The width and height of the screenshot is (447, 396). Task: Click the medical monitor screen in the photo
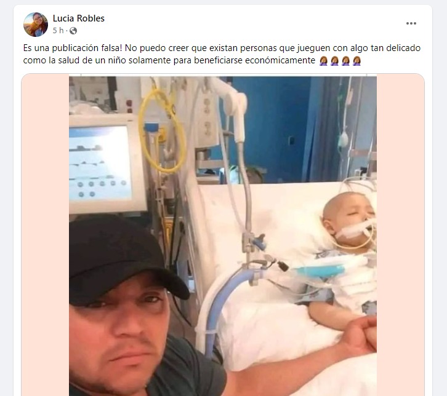pyautogui.click(x=100, y=162)
